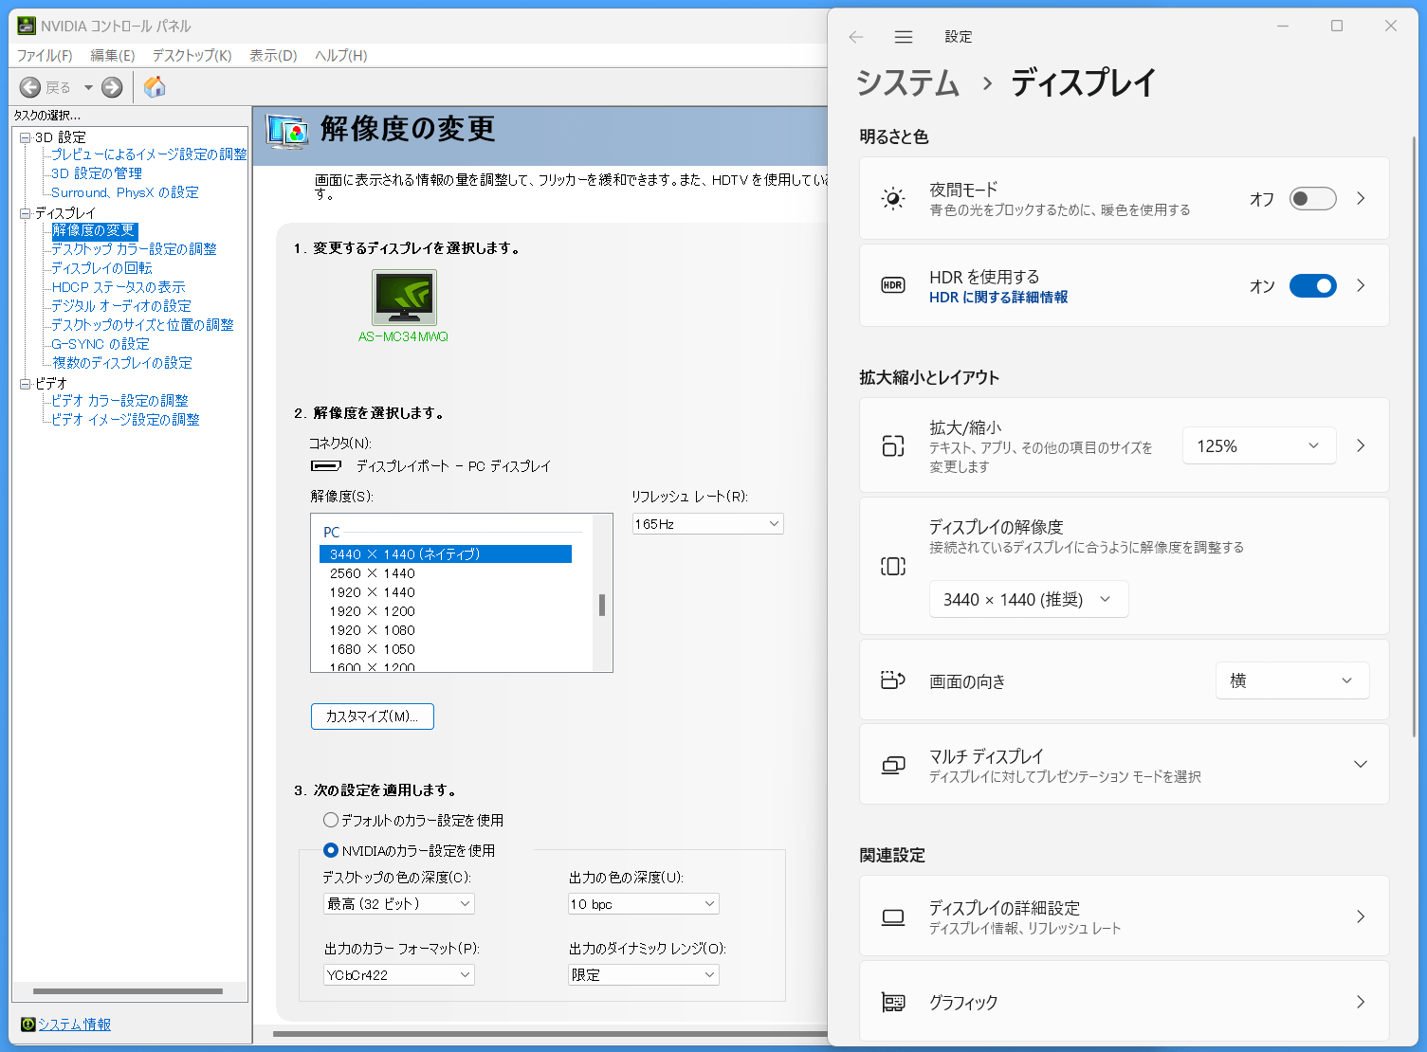Open custom scaling chevron
Image resolution: width=1427 pixels, height=1052 pixels.
1361,445
